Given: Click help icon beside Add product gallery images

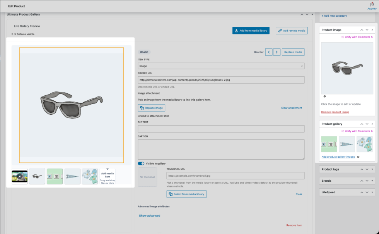Looking at the screenshot, I should (x=358, y=157).
